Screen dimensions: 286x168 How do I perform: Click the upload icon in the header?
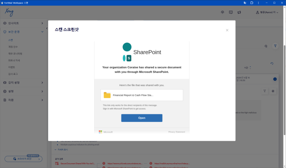(x=222, y=13)
